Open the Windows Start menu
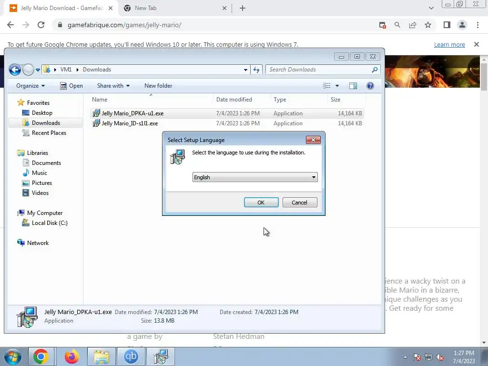The width and height of the screenshot is (488, 366). tap(12, 356)
